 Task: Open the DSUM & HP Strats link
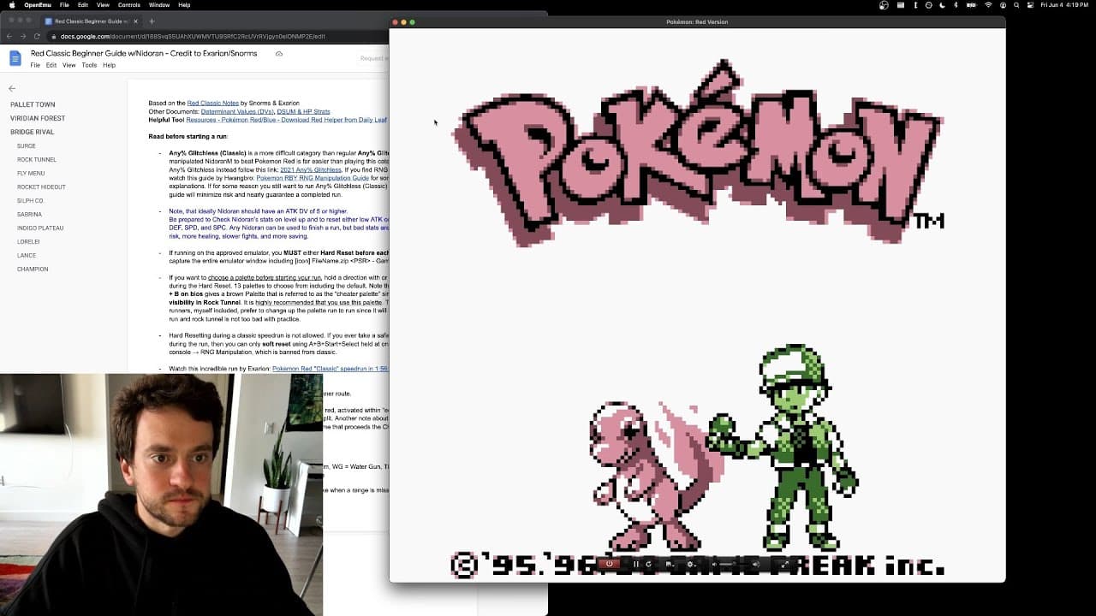pos(303,111)
